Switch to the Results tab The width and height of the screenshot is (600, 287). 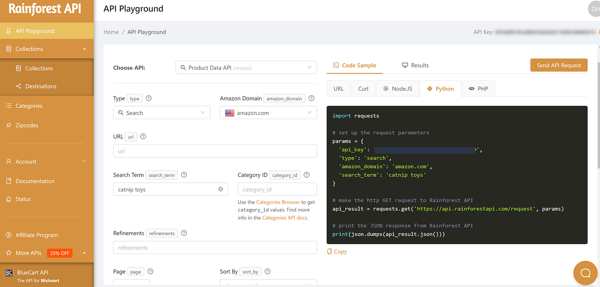(415, 65)
